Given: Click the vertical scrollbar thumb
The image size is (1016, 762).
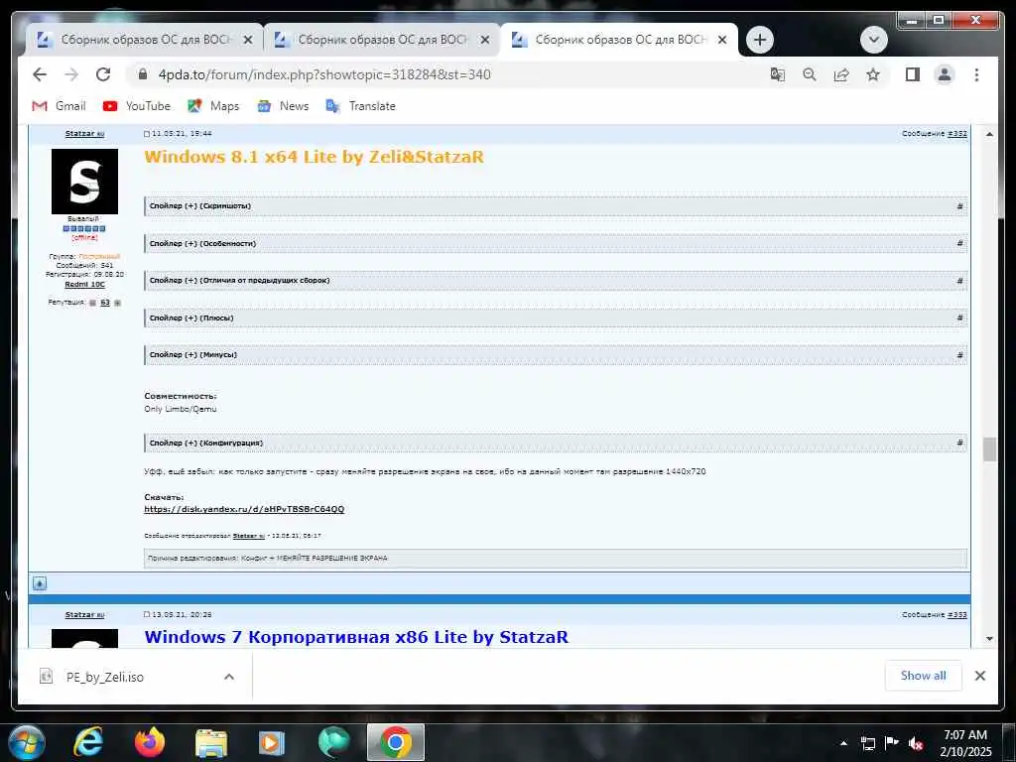Looking at the screenshot, I should pyautogui.click(x=989, y=449).
